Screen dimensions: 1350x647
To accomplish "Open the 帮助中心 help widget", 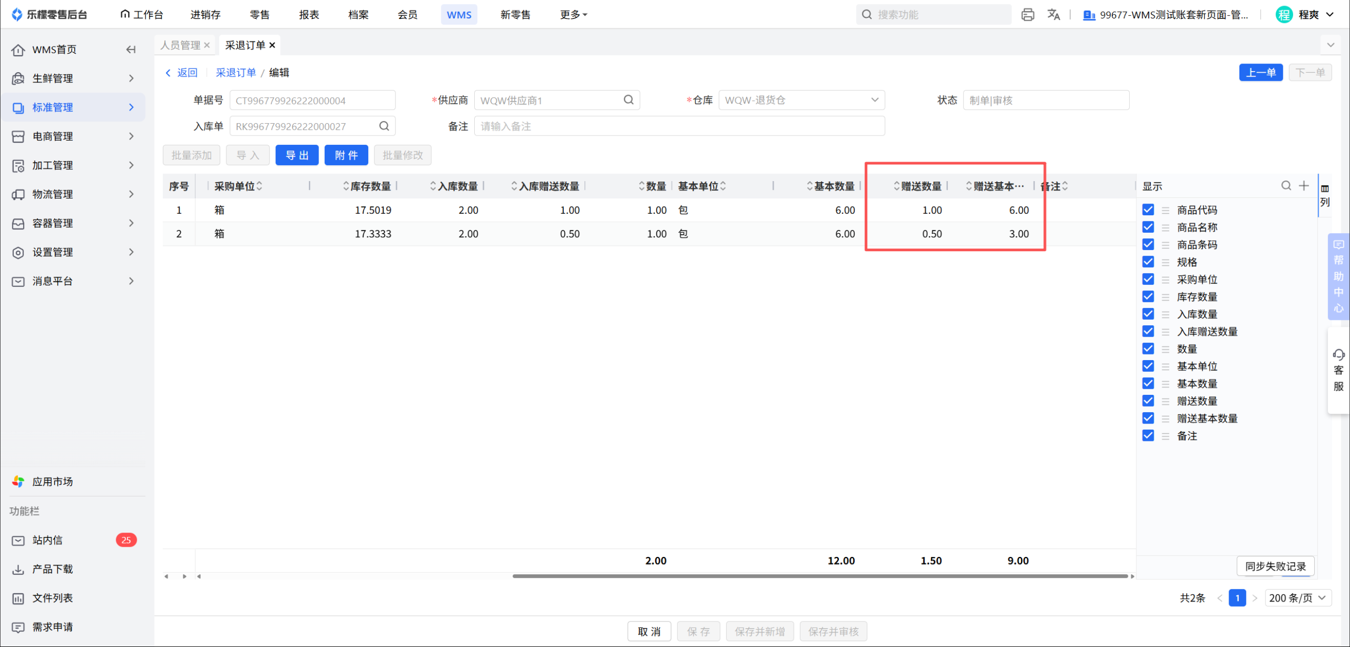I will pos(1338,276).
